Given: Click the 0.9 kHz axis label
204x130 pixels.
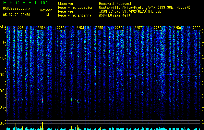Looking at the screenshot, I should (3, 75).
